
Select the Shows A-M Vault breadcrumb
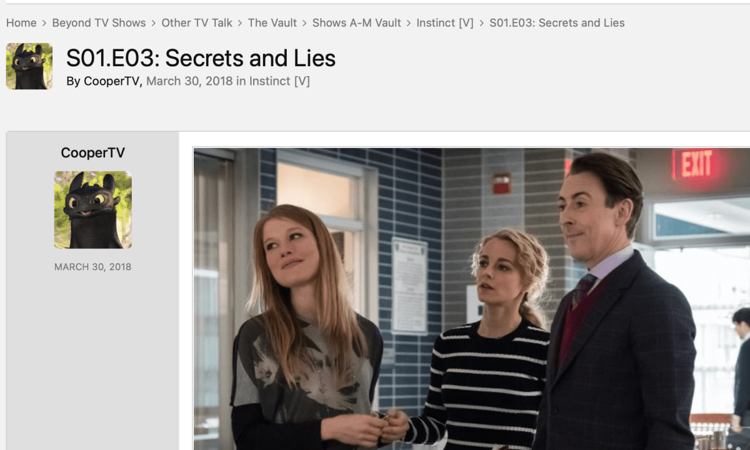point(357,23)
